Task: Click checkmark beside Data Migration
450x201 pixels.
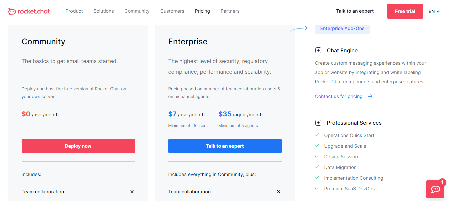Action: 317,167
